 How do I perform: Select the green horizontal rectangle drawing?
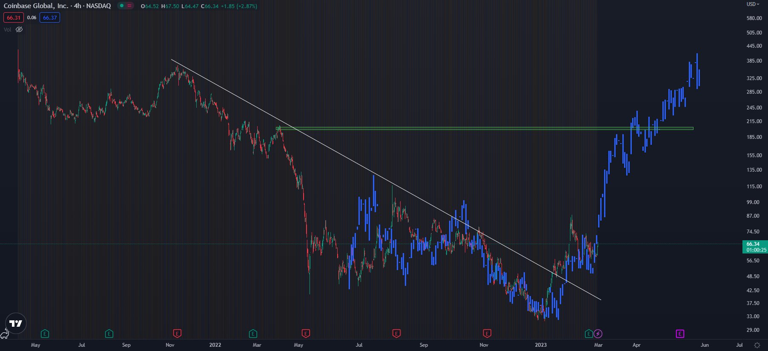tap(484, 128)
